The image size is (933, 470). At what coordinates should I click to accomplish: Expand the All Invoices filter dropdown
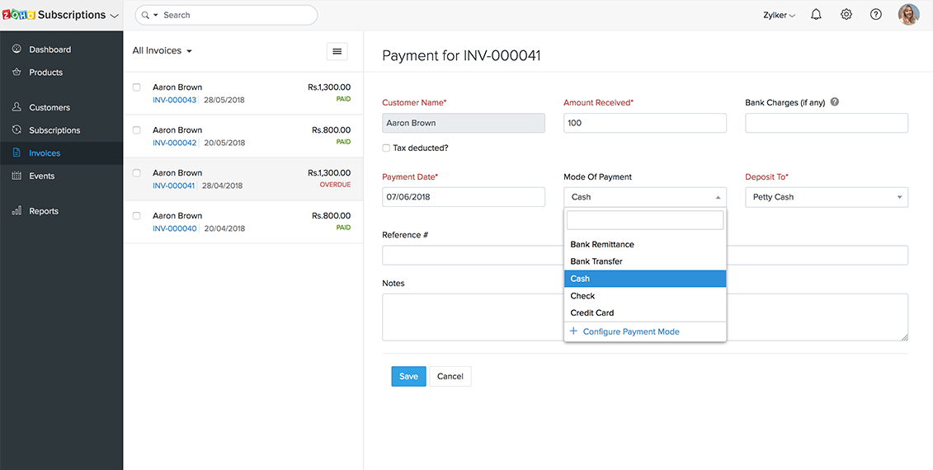pos(163,51)
